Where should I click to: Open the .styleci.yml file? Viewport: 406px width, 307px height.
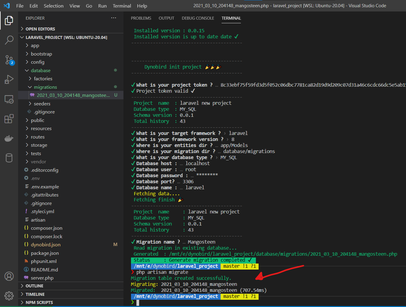(x=71, y=212)
